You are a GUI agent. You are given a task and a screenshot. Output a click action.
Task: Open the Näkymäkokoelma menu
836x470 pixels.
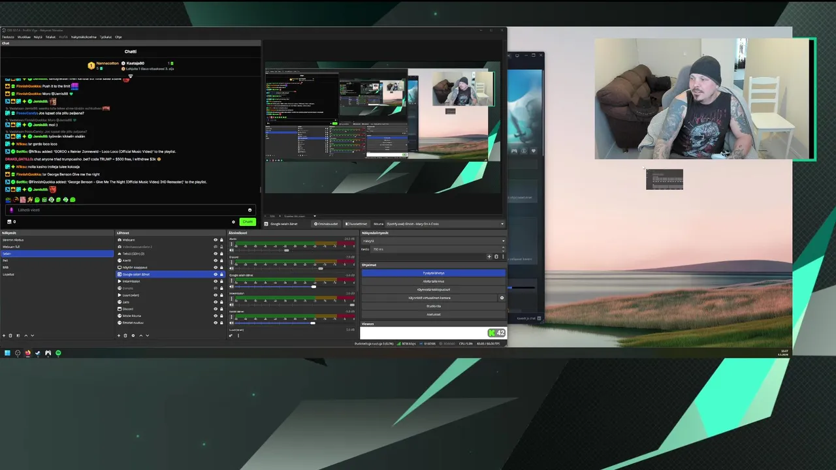click(84, 37)
